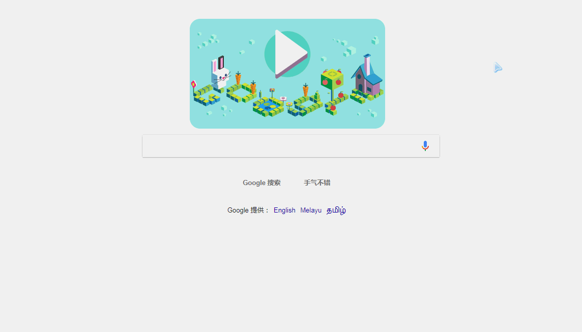
Task: Activate voice search microphone icon
Action: pyautogui.click(x=425, y=146)
